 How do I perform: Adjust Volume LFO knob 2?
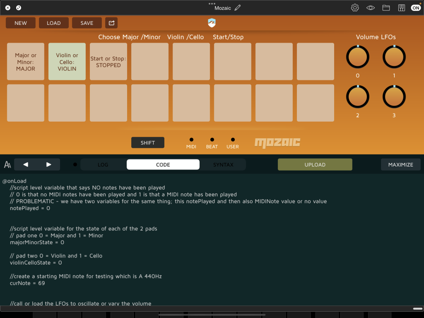click(x=357, y=96)
